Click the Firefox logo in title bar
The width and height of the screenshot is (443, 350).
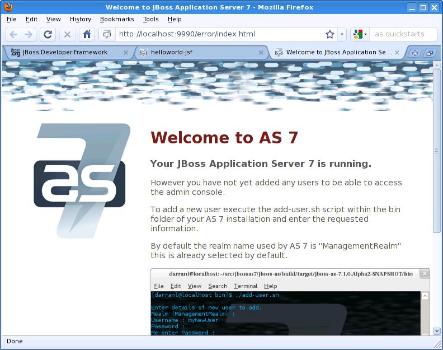coord(9,7)
